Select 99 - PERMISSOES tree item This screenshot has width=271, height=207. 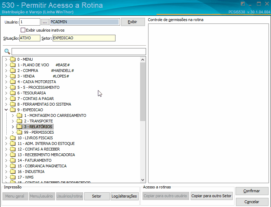(39, 132)
